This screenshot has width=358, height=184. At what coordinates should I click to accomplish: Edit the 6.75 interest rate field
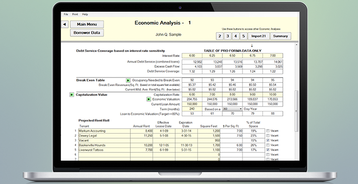tap(253, 55)
